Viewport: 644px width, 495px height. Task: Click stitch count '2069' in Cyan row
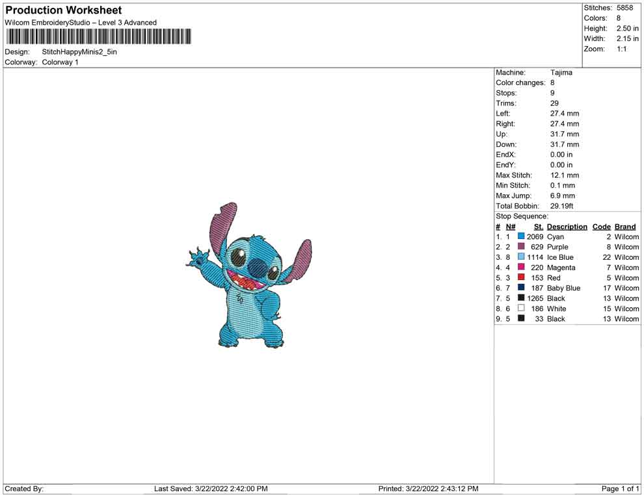pyautogui.click(x=535, y=236)
